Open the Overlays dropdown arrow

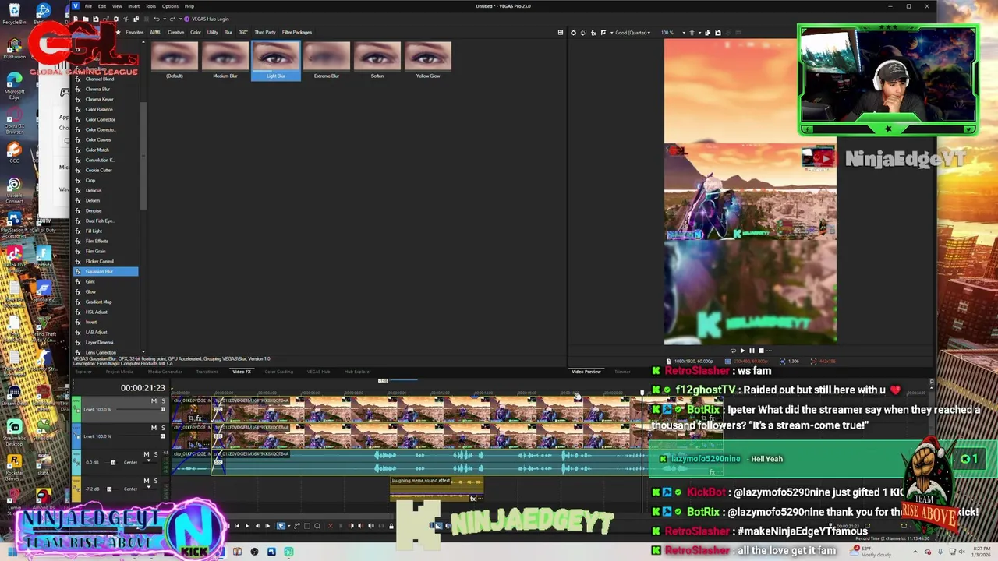[699, 33]
